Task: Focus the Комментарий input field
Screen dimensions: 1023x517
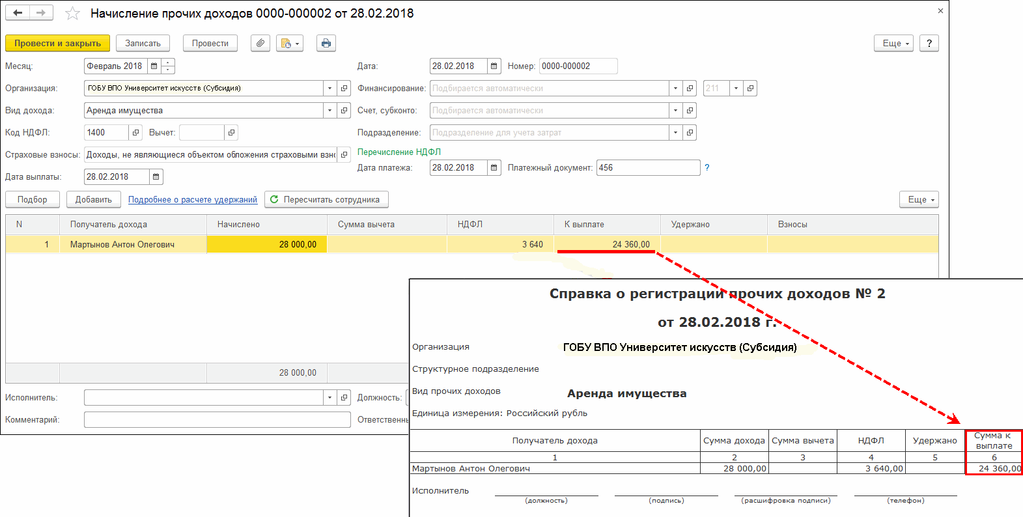Action: click(x=217, y=419)
